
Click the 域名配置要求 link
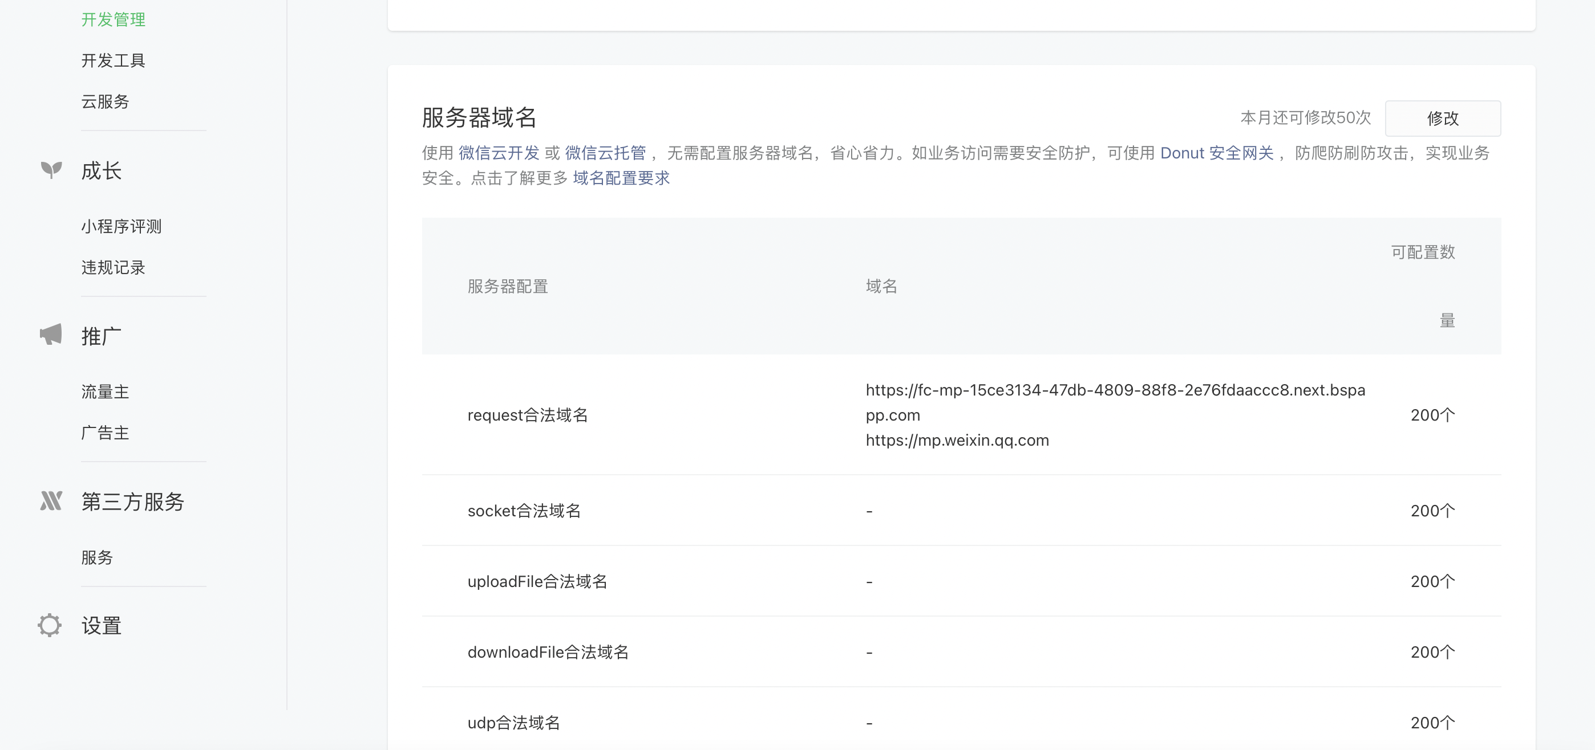tap(621, 178)
